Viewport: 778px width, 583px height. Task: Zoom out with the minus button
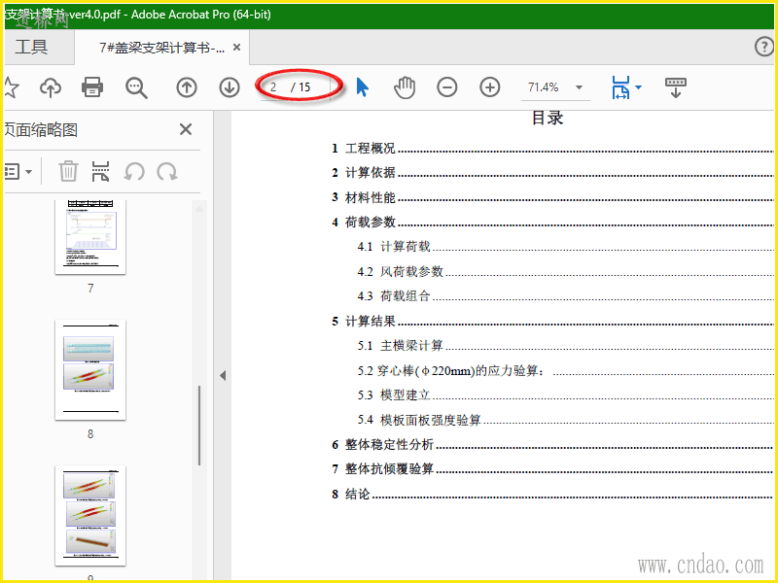click(447, 87)
